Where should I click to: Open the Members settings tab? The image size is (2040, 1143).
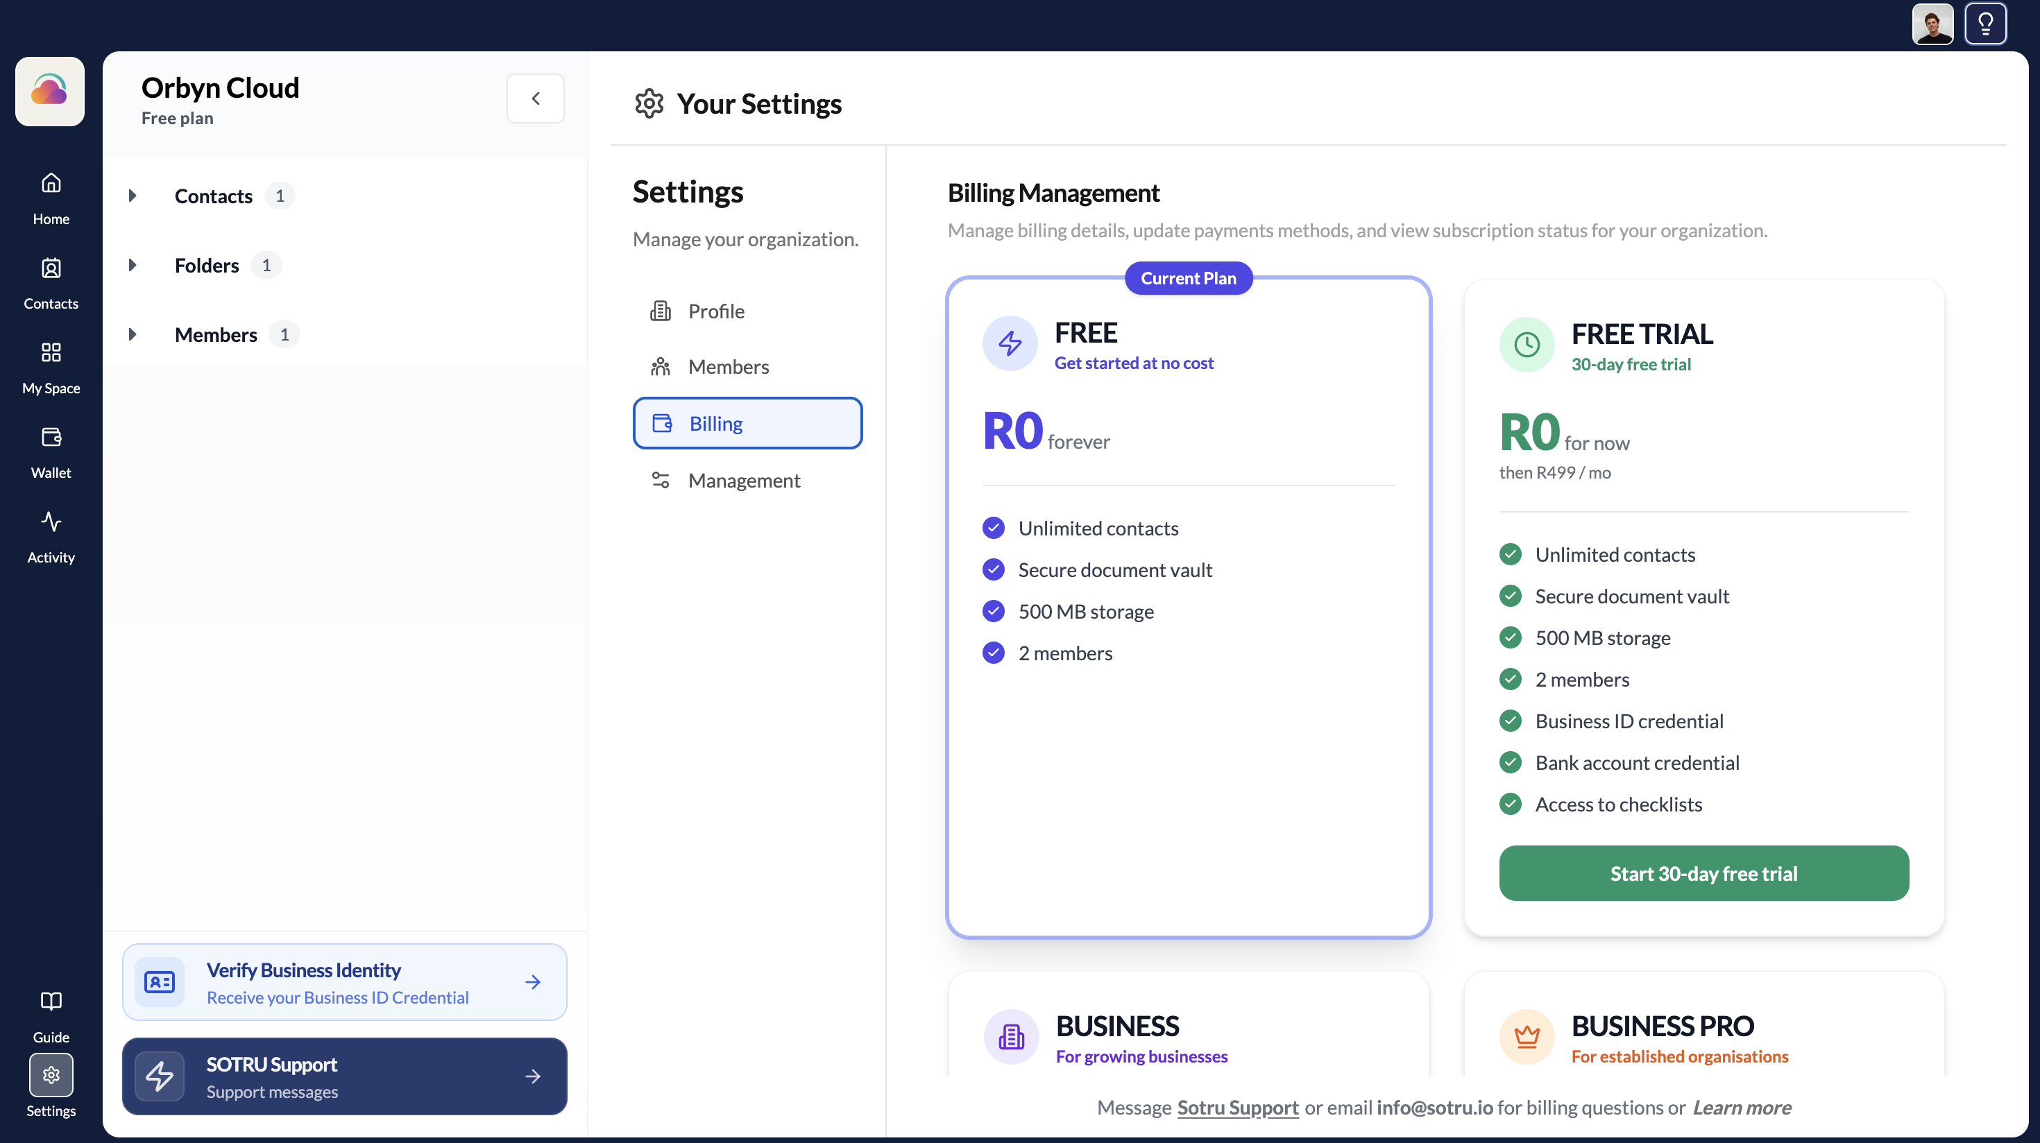point(747,366)
